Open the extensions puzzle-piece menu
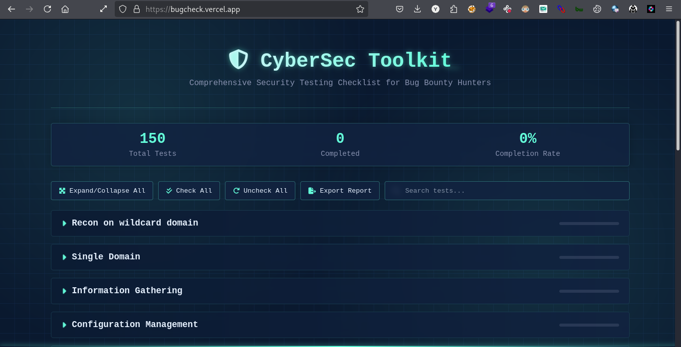The height and width of the screenshot is (347, 681). point(454,9)
